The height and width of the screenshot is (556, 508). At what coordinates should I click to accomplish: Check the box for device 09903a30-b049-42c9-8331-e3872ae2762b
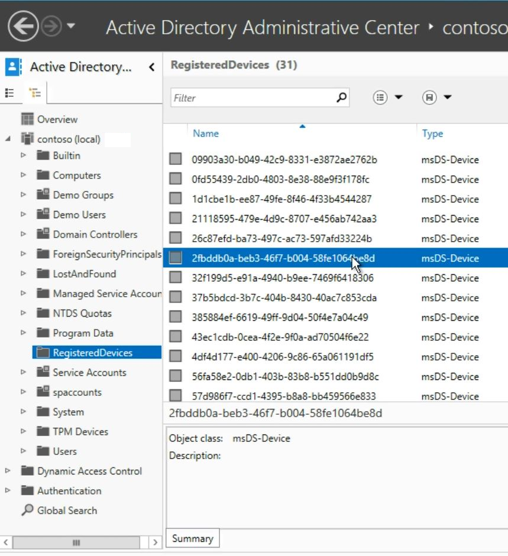click(176, 159)
